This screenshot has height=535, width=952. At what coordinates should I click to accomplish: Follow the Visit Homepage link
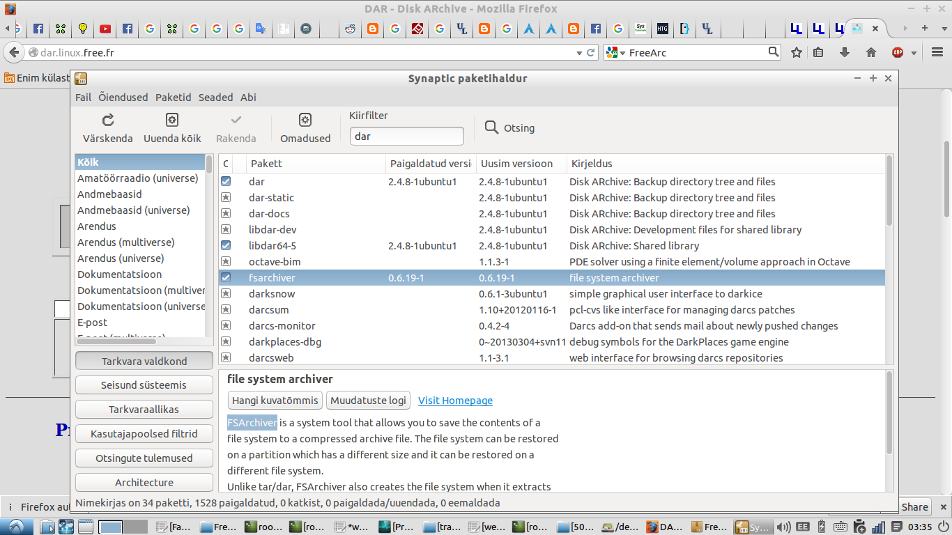[x=455, y=401]
